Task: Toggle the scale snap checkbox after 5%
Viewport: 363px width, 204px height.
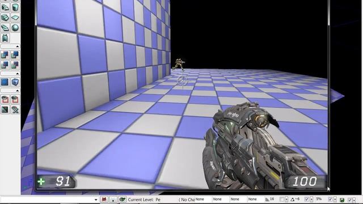Action: (331, 199)
